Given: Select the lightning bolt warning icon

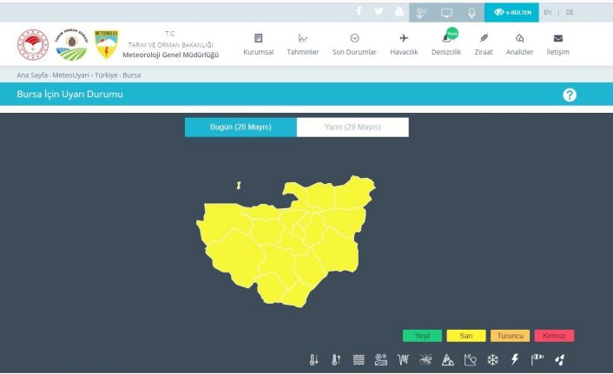Looking at the screenshot, I should pos(514,360).
